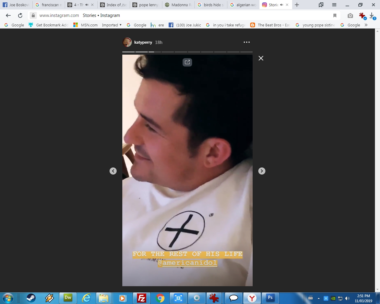Bookmark this page using bookmark icon
The width and height of the screenshot is (380, 304).
[335, 15]
